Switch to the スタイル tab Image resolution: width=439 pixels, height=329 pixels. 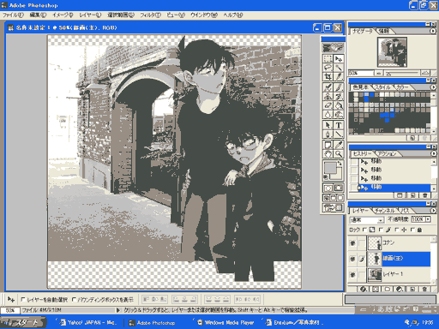(382, 87)
